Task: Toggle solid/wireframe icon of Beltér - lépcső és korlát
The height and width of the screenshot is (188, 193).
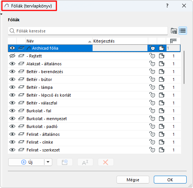Action: point(162,95)
